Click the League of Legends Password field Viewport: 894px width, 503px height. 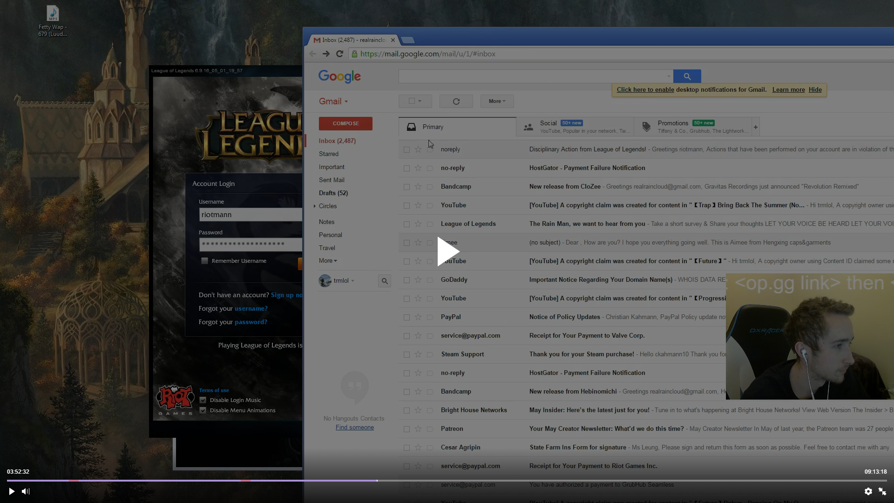tap(251, 245)
